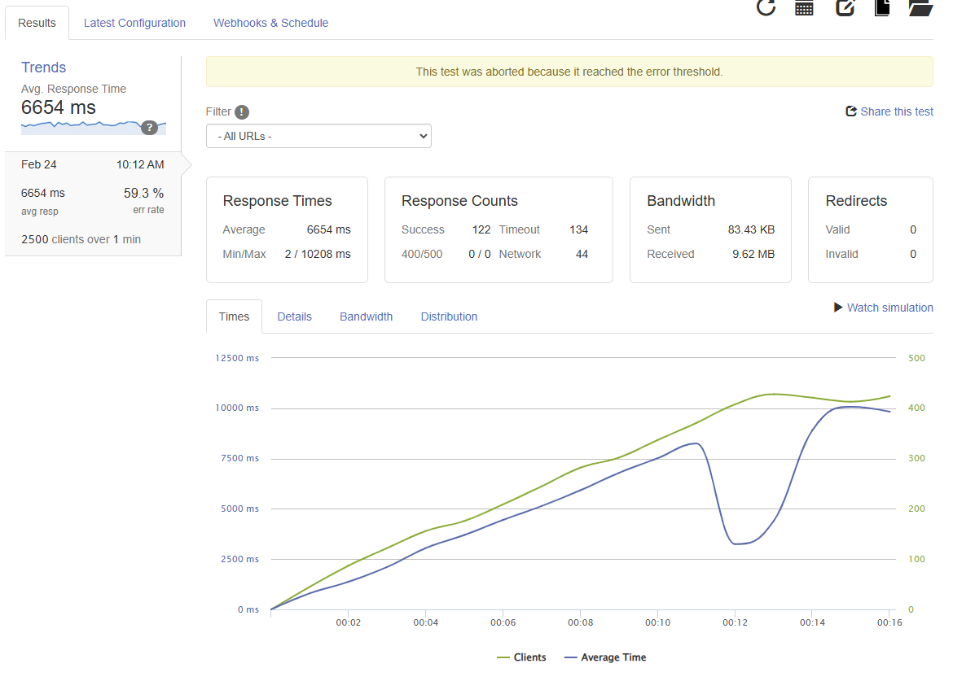Click the copy test document icon
This screenshot has width=953, height=681.
[x=881, y=8]
